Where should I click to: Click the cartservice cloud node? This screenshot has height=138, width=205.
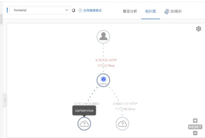[84, 123]
